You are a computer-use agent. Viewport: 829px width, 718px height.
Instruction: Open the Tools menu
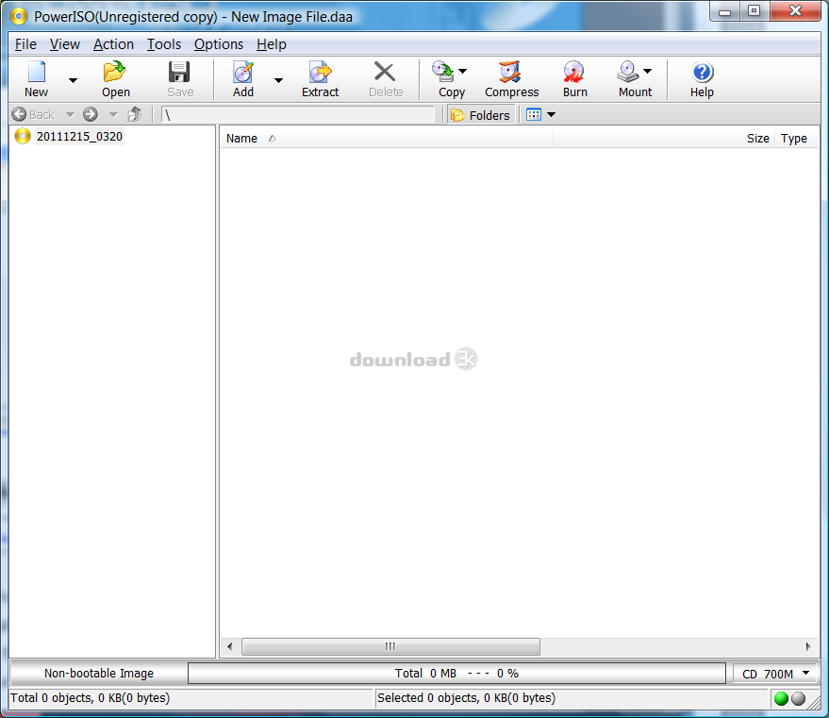[x=164, y=44]
